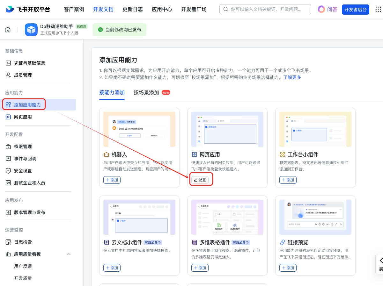The height and width of the screenshot is (286, 383).
Task: Click 添加 on the 工作台小组件 card
Action: (x=288, y=180)
